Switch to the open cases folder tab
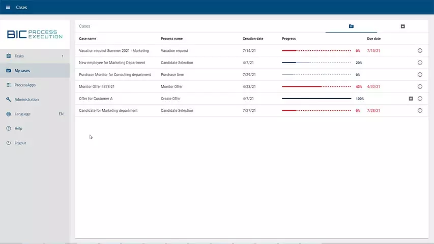 pos(351,26)
